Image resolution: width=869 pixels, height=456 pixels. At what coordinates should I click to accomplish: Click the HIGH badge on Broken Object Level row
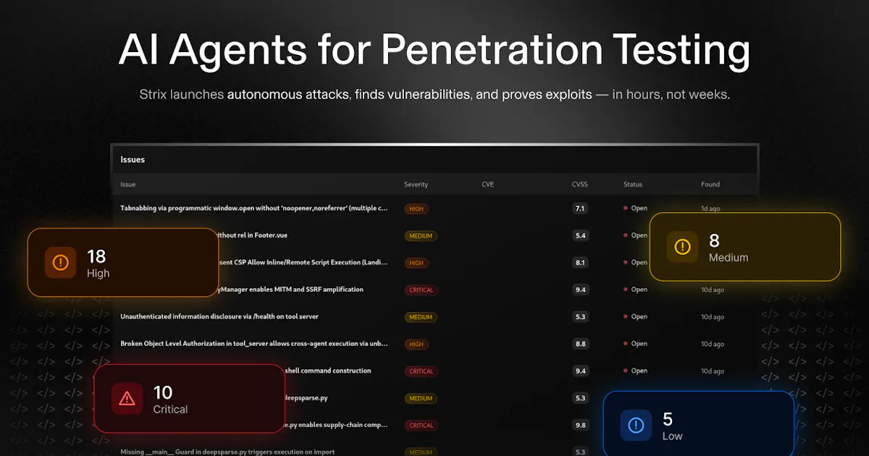point(416,345)
